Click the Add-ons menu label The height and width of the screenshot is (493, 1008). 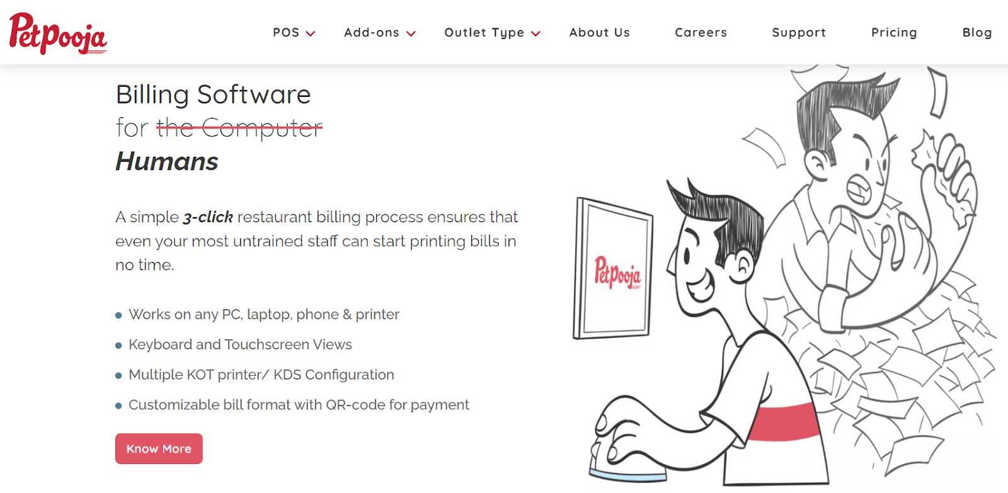coord(372,33)
